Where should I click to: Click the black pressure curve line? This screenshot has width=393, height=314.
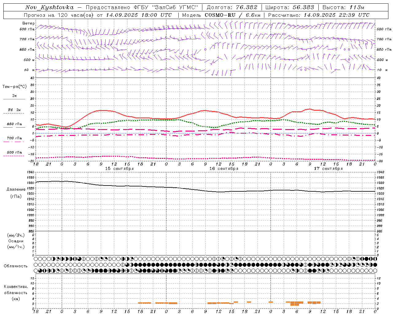tap(205, 190)
